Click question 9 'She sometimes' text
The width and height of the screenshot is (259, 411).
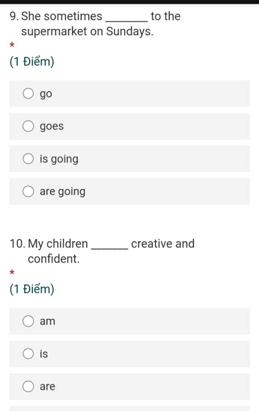click(62, 16)
